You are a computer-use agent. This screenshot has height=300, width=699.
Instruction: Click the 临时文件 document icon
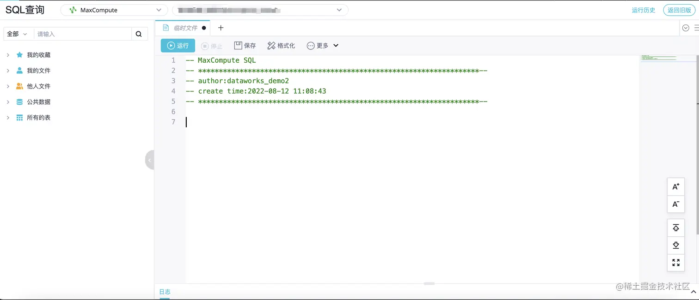166,28
